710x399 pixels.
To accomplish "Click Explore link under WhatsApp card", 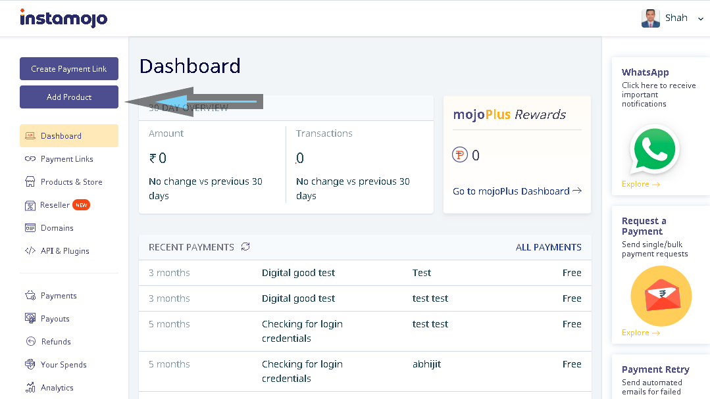I will coord(641,184).
